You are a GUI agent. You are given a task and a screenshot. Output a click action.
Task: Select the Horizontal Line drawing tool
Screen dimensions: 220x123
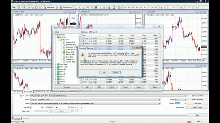pos(174,8)
